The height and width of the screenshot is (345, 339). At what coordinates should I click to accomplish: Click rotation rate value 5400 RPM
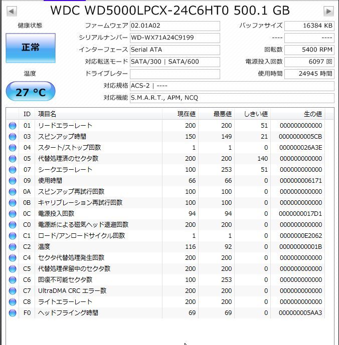point(309,50)
